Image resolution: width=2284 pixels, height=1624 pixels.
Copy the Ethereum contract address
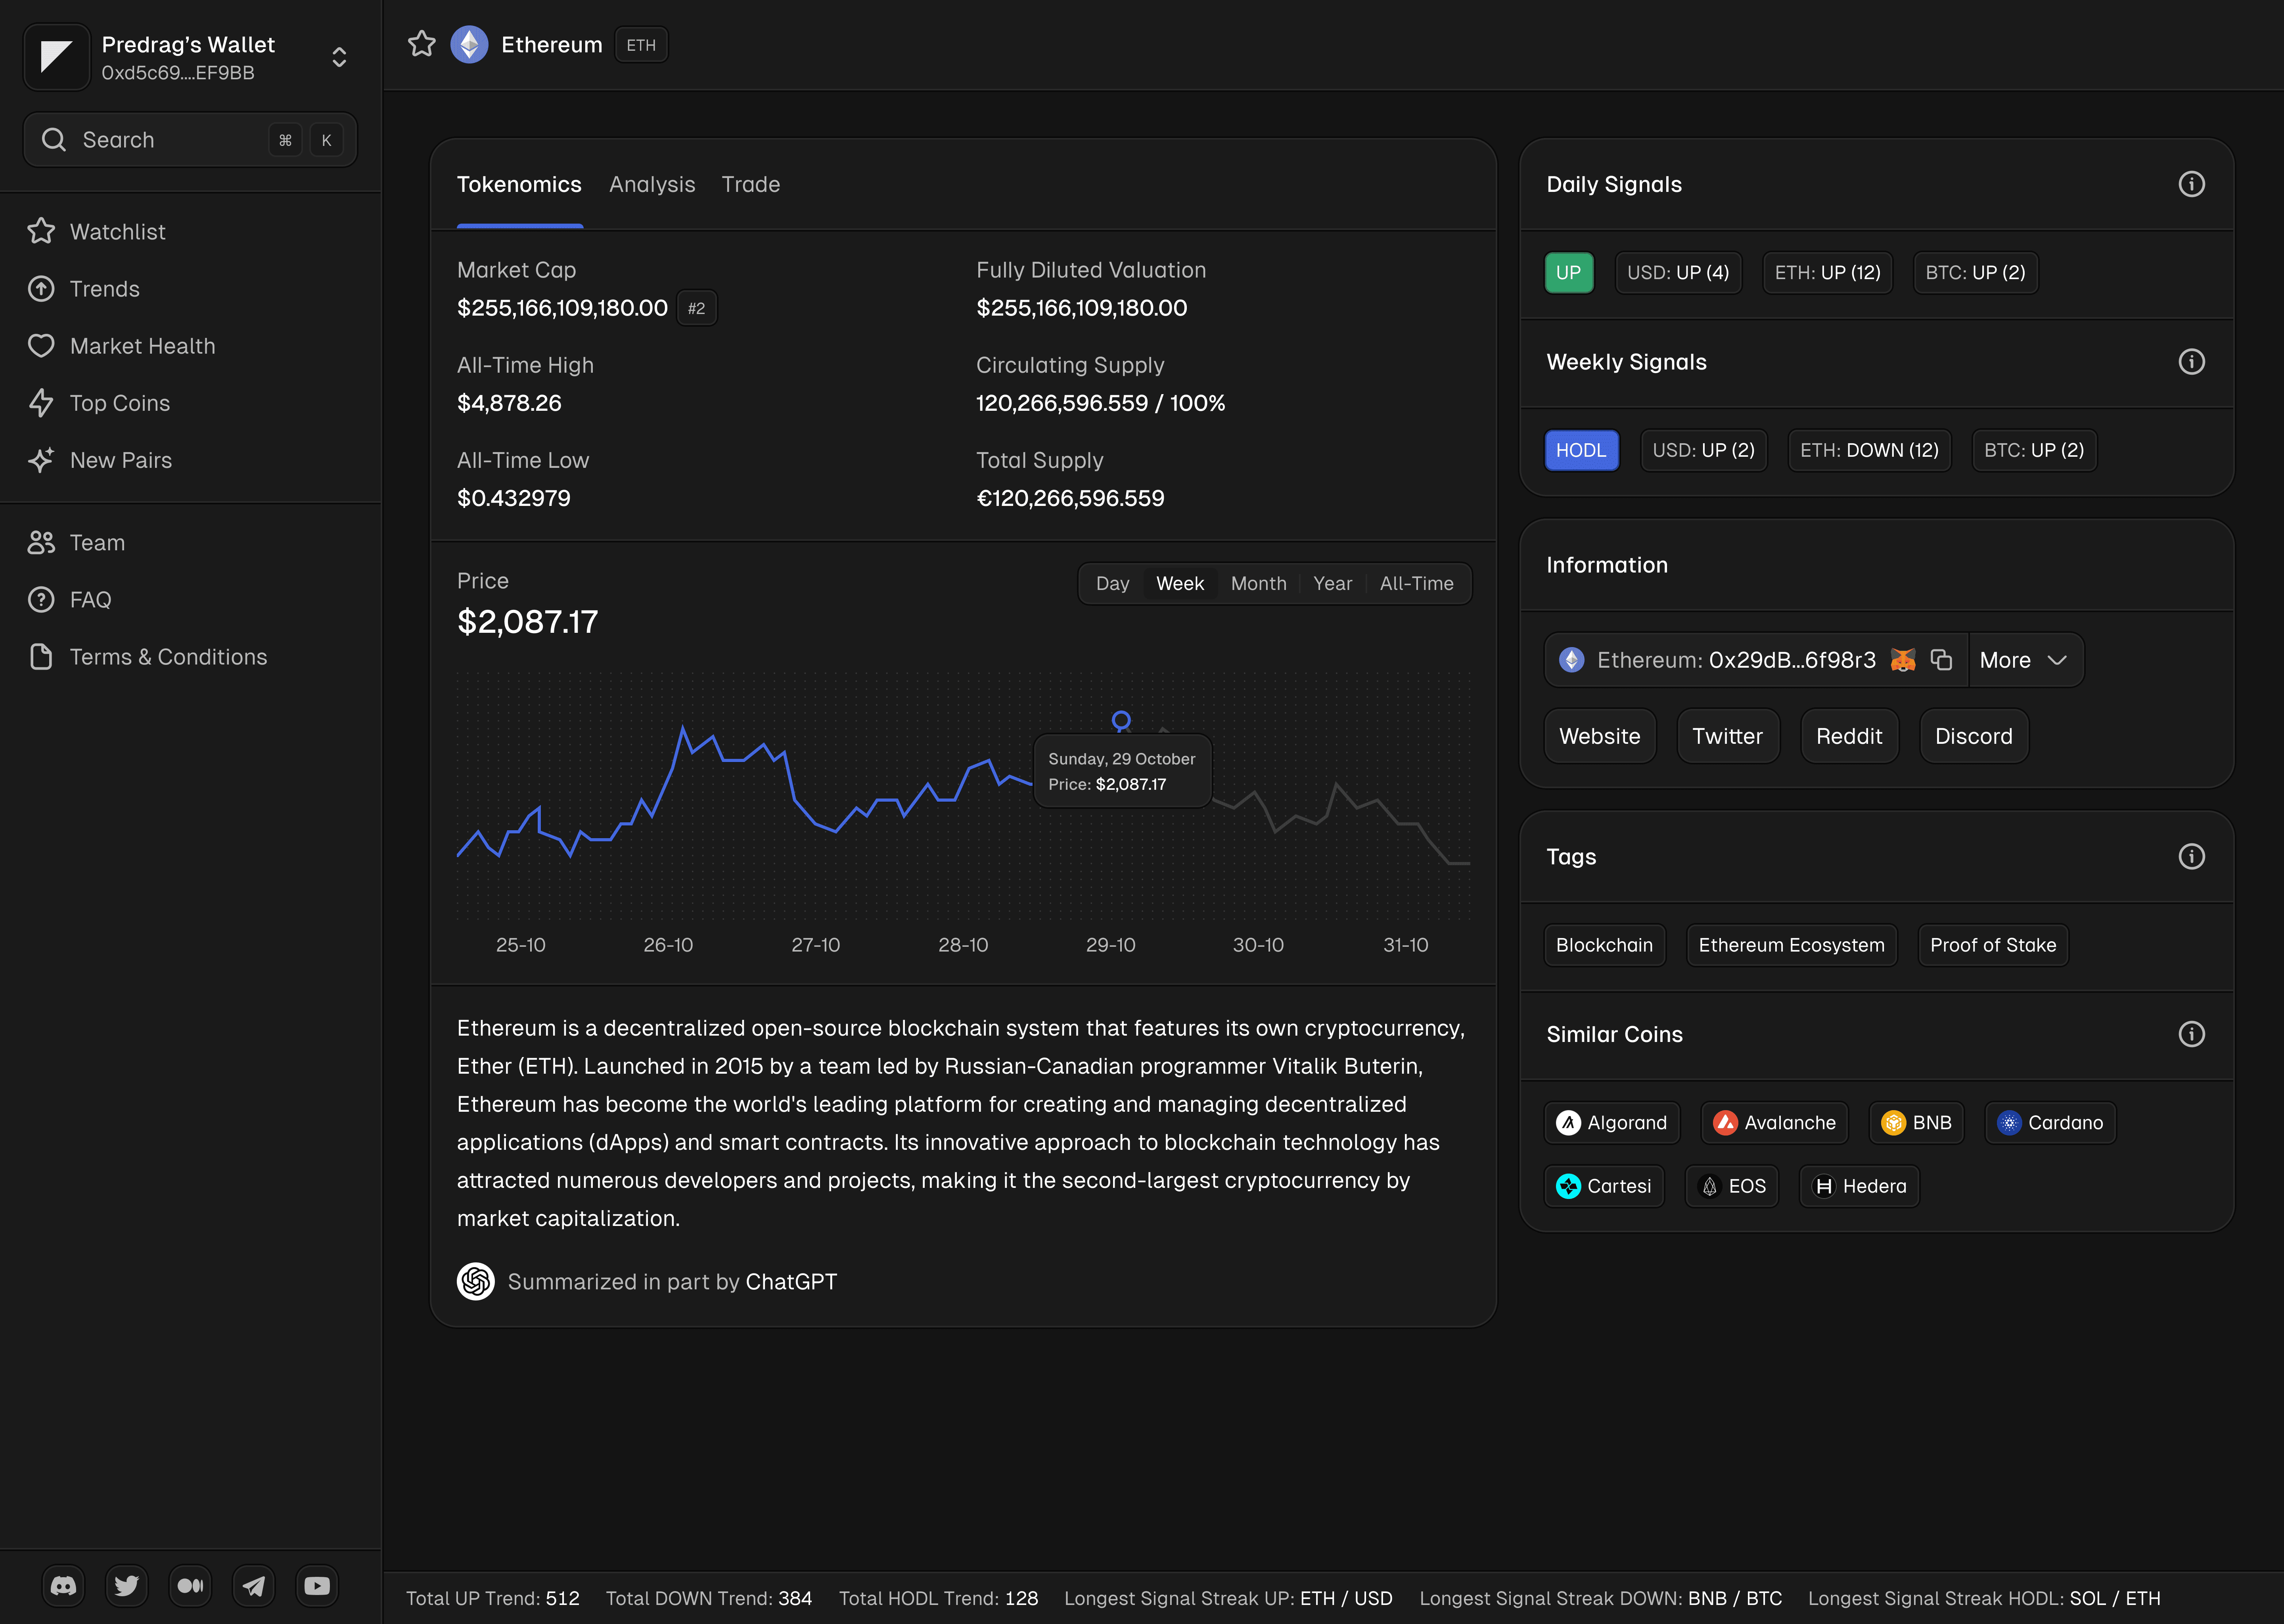pos(1941,660)
